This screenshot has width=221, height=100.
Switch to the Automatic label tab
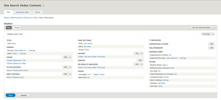(22, 12)
